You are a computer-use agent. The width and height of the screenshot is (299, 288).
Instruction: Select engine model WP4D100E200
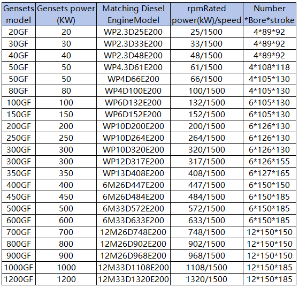coord(133,91)
